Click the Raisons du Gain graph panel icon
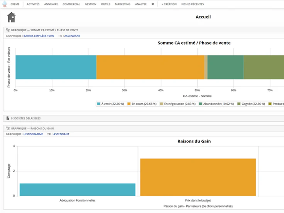 click(x=8, y=128)
